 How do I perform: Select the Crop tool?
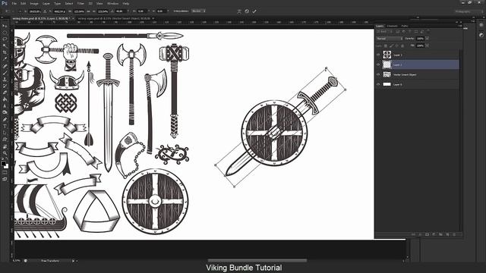5,52
